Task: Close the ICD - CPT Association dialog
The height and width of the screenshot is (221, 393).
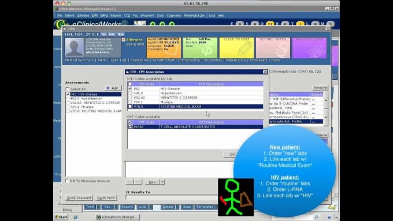Action: click(265, 72)
